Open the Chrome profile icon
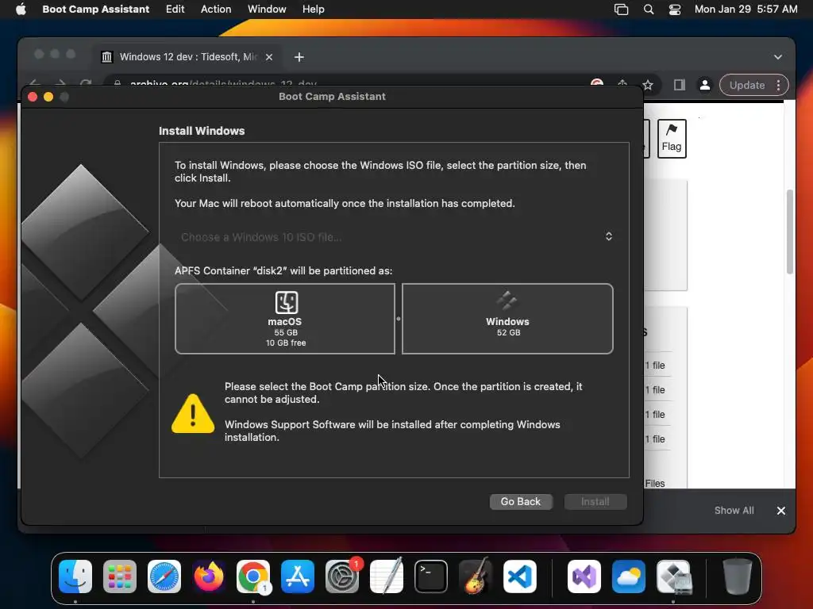813x609 pixels. [x=705, y=85]
